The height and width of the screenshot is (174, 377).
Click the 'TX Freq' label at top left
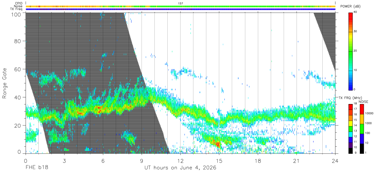click(16, 9)
